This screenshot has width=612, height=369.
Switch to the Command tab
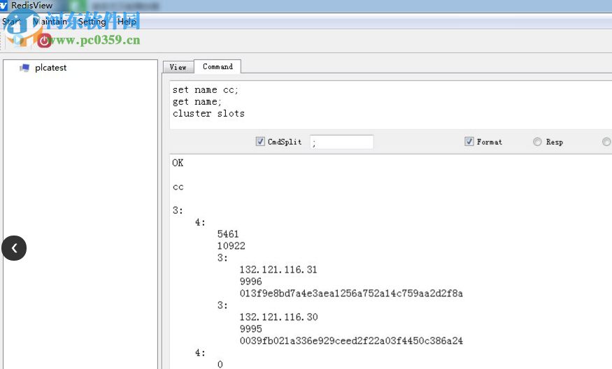pos(218,66)
